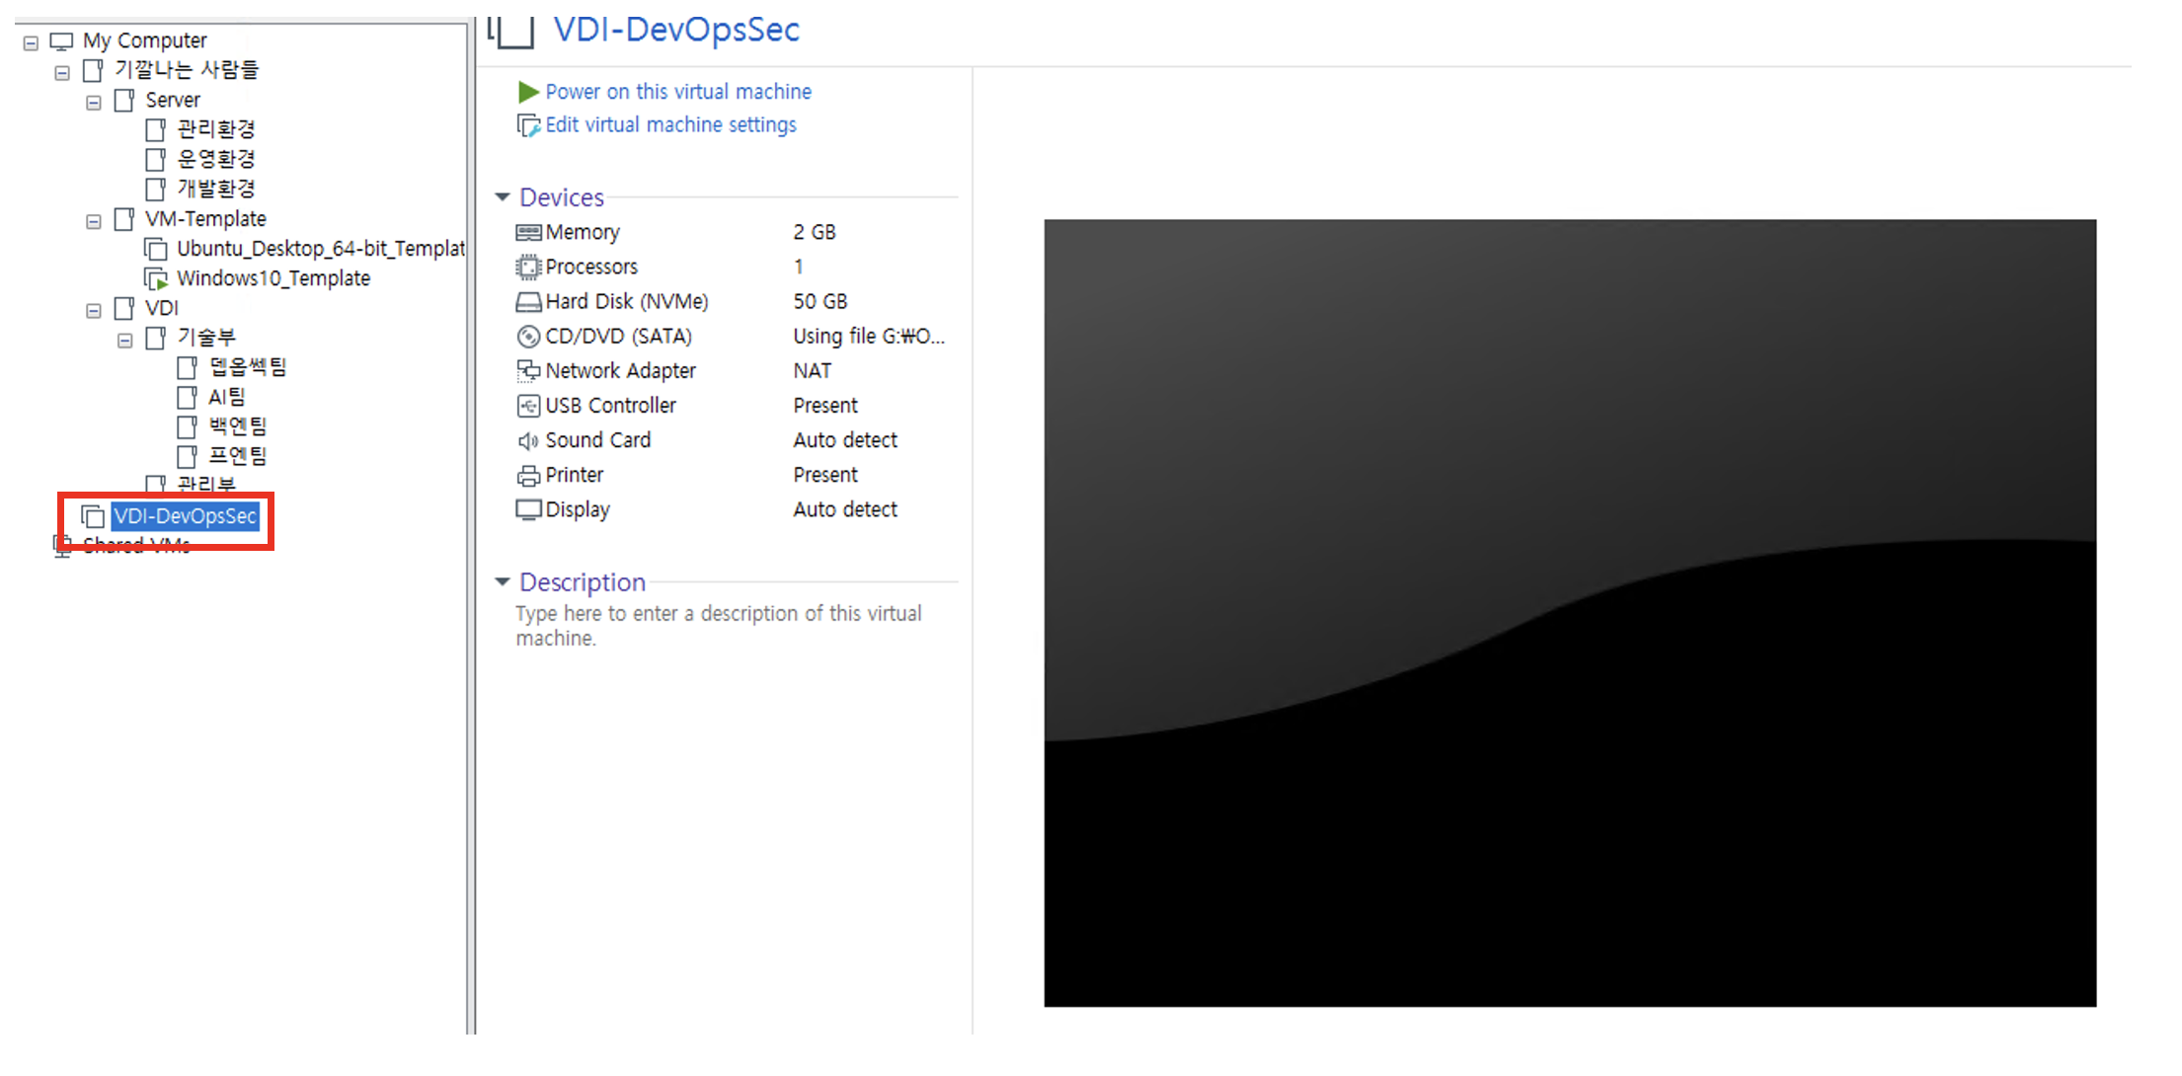The width and height of the screenshot is (2182, 1076).
Task: Click the Network Adapter icon
Action: pyautogui.click(x=528, y=371)
